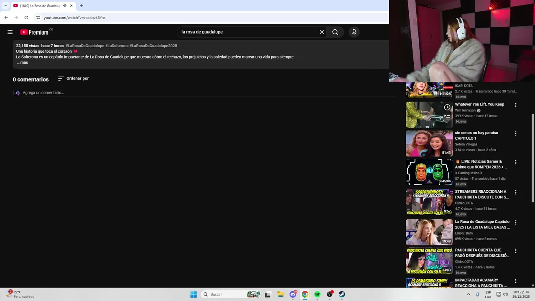Click the 'Agrega un comentario' field
The height and width of the screenshot is (301, 535).
pyautogui.click(x=209, y=93)
